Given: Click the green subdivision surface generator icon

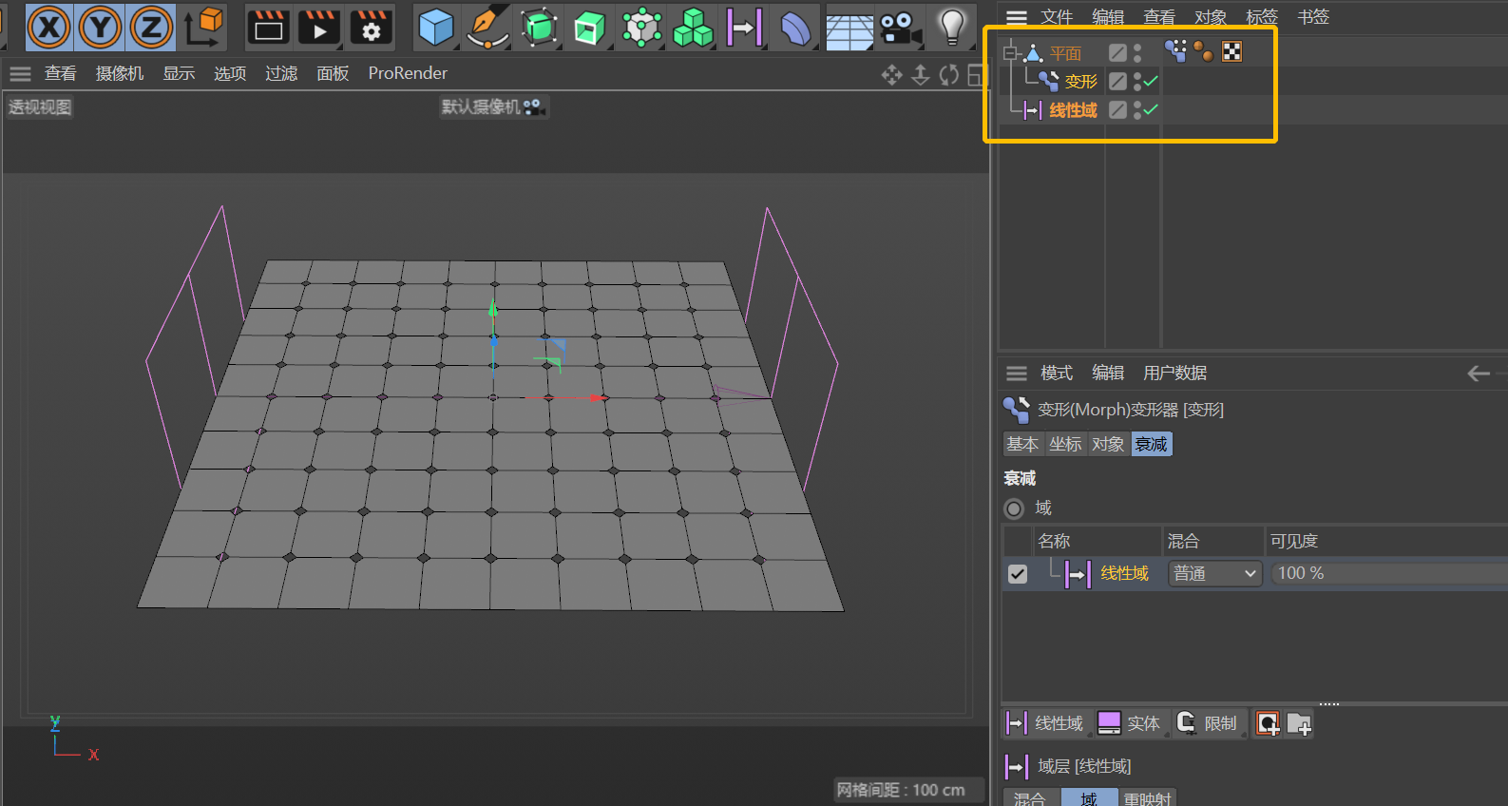Looking at the screenshot, I should pyautogui.click(x=540, y=28).
